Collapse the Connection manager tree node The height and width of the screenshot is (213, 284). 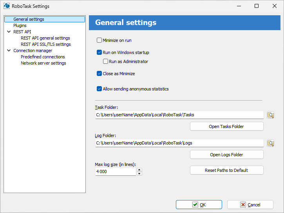9,51
